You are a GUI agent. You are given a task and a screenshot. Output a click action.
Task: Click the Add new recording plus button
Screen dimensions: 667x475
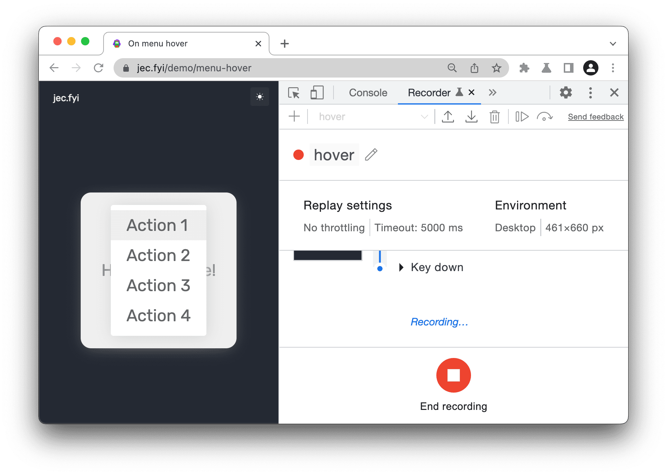coord(296,117)
